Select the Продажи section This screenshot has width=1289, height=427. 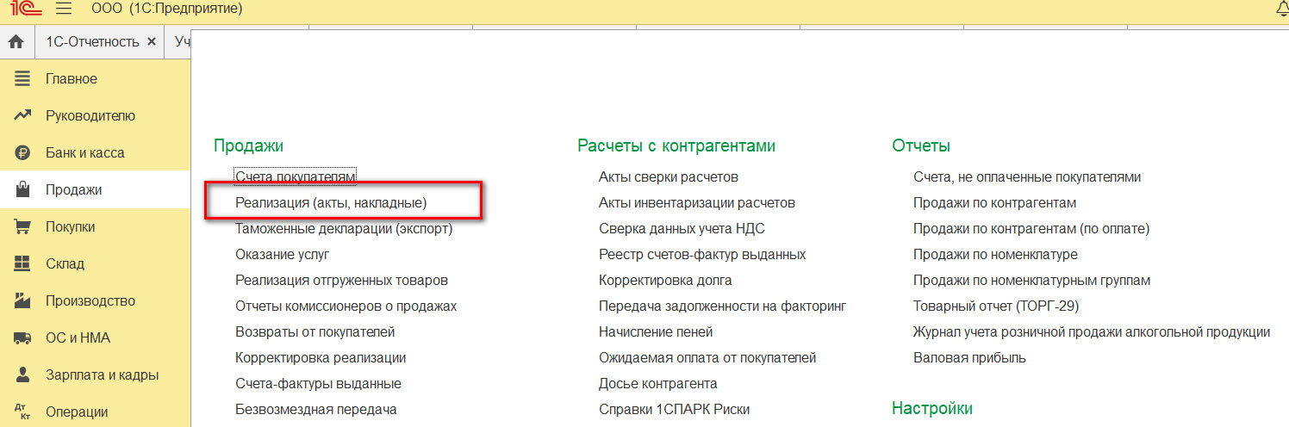(95, 189)
